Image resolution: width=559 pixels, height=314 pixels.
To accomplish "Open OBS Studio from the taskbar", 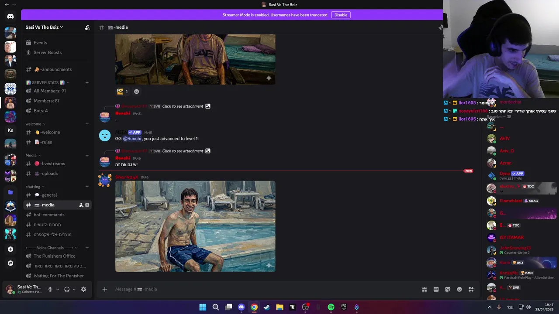I will pyautogui.click(x=305, y=307).
